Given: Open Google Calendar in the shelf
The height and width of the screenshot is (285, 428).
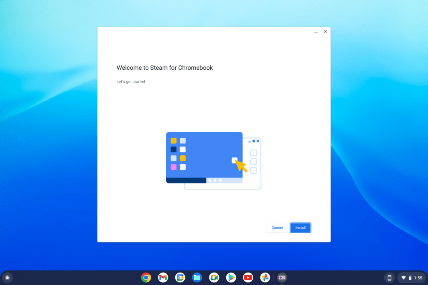Looking at the screenshot, I should tap(180, 278).
